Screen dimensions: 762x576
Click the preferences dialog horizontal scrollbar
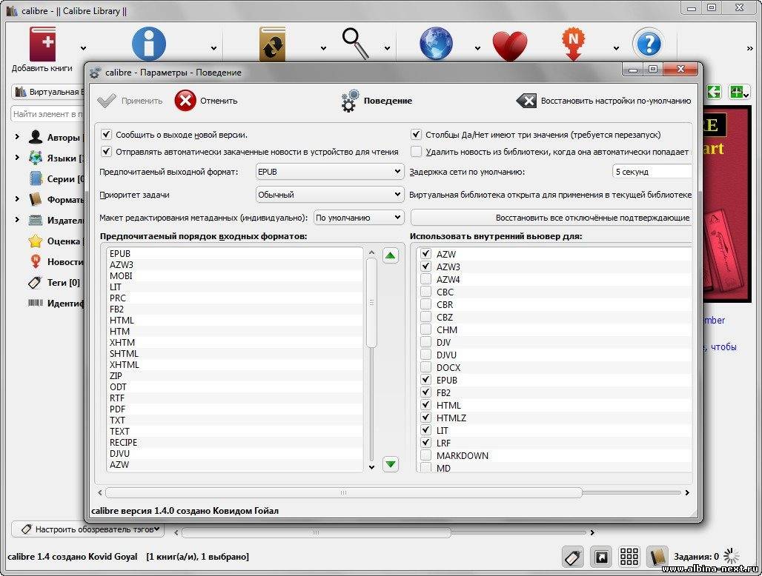point(344,492)
